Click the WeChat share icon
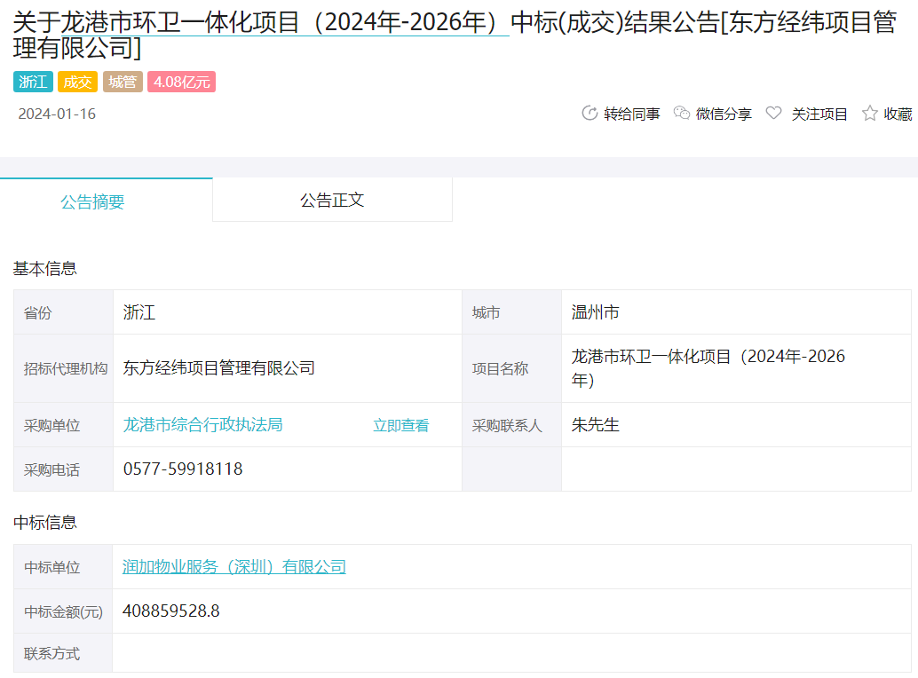 coord(682,113)
